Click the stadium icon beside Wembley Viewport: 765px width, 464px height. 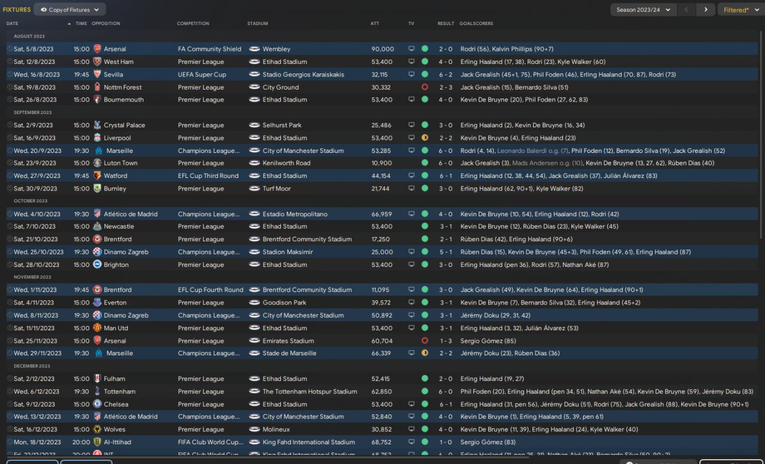coord(255,49)
